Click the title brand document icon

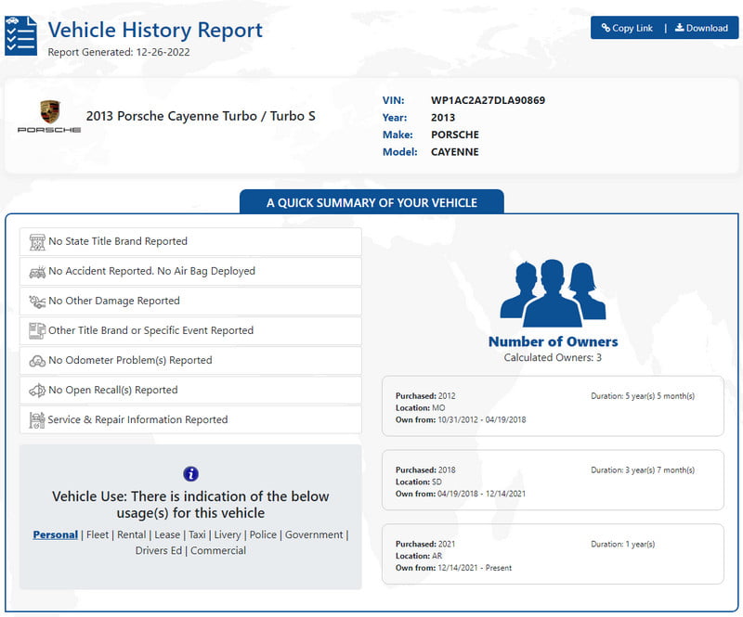(37, 331)
